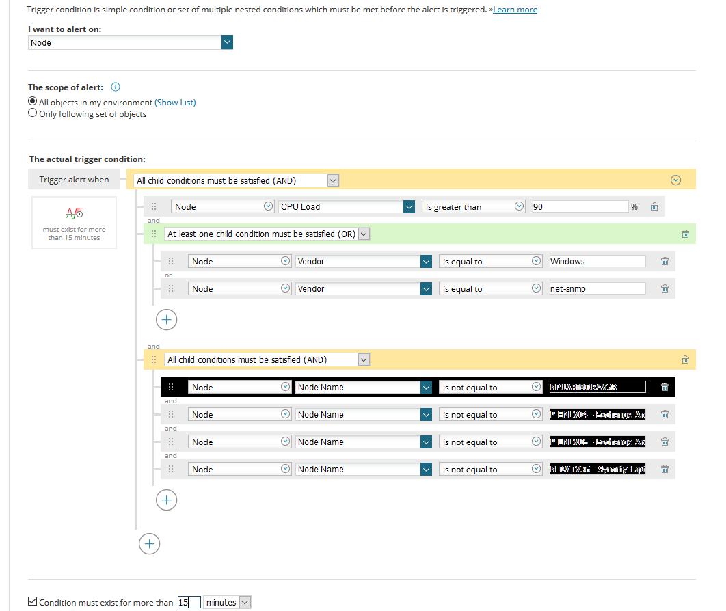Click drag handle of the highlighted Node Name row
The width and height of the screenshot is (726, 611).
click(x=171, y=387)
